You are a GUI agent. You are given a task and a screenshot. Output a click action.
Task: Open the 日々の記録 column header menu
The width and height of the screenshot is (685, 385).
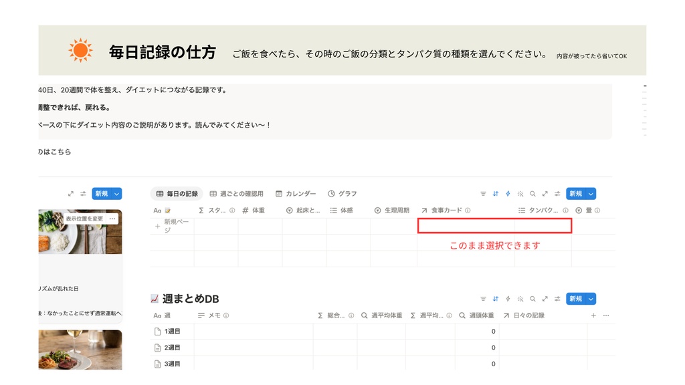(524, 315)
